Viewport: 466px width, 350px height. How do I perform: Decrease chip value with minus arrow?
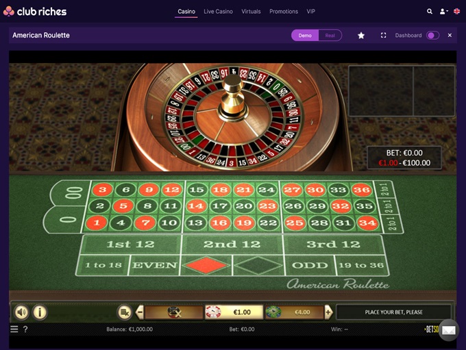click(x=140, y=312)
